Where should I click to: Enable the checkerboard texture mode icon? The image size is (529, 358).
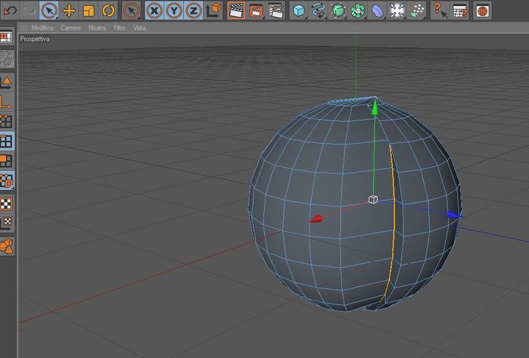(6, 204)
